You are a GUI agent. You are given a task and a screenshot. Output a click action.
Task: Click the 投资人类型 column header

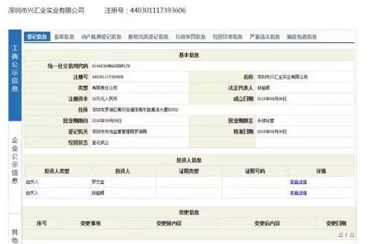tap(57, 171)
